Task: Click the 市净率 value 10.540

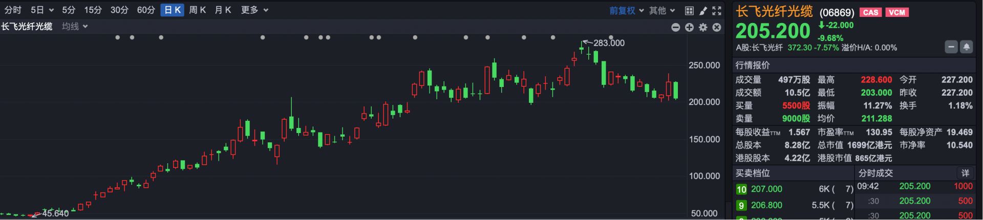Action: pos(959,145)
